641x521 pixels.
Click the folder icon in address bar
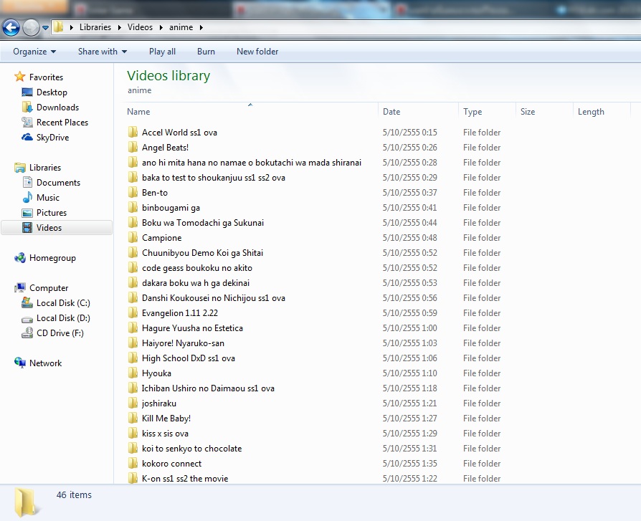[59, 27]
